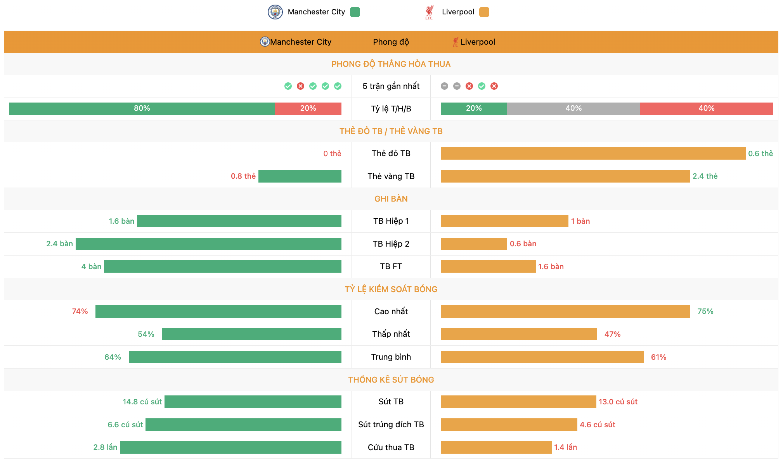Click Liverpool's fourth recent match win icon

click(x=482, y=86)
